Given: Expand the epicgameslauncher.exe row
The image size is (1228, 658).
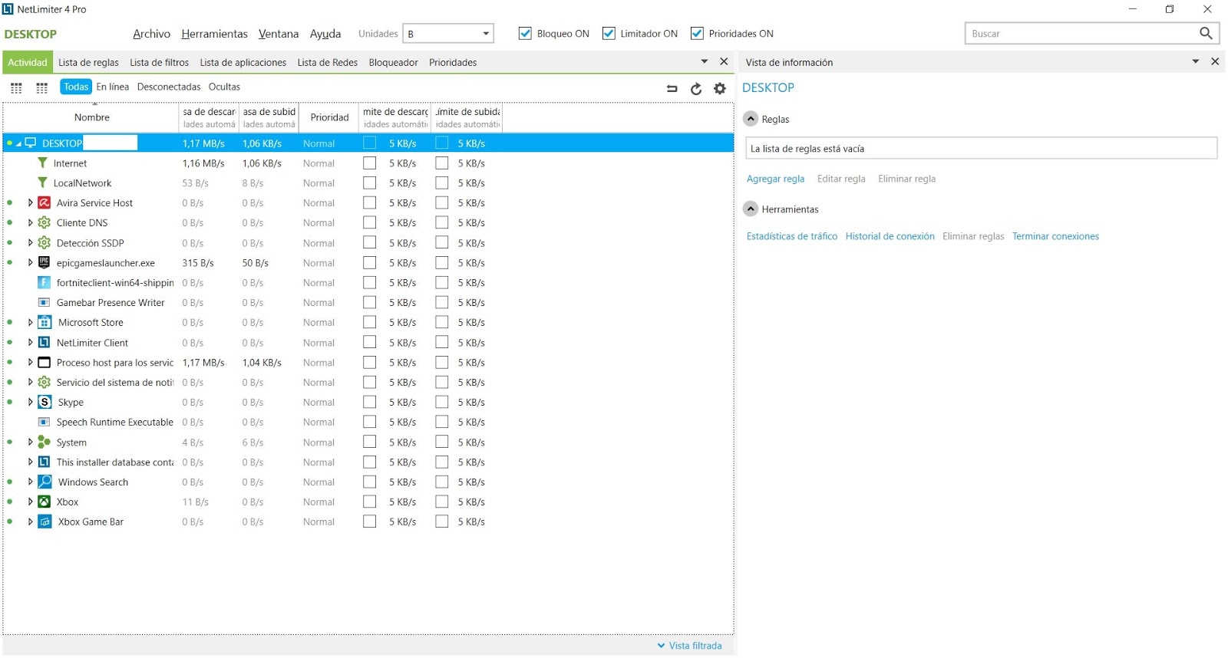Looking at the screenshot, I should point(30,262).
